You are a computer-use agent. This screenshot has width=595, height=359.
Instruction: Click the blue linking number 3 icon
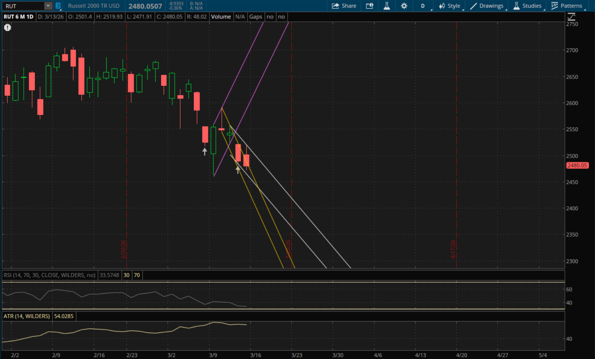pyautogui.click(x=58, y=6)
